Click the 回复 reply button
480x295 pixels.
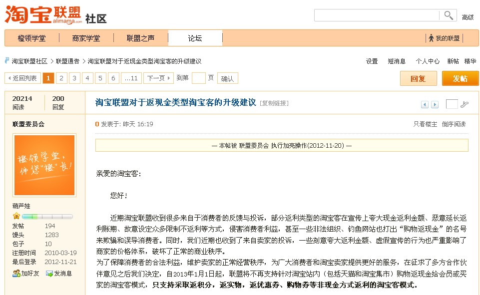(418, 79)
